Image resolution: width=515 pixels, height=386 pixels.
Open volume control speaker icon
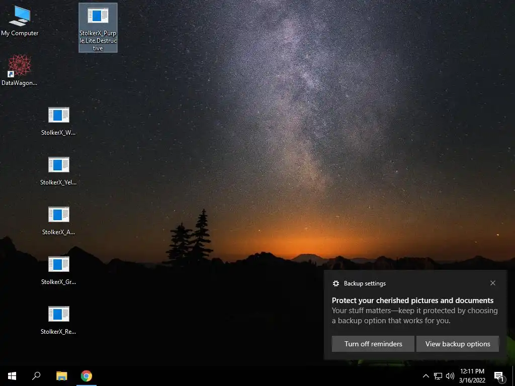(450, 376)
